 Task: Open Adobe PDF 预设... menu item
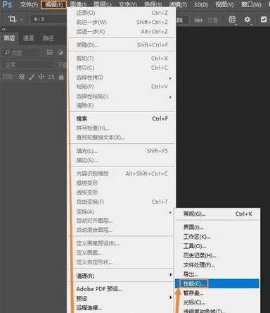click(x=122, y=289)
